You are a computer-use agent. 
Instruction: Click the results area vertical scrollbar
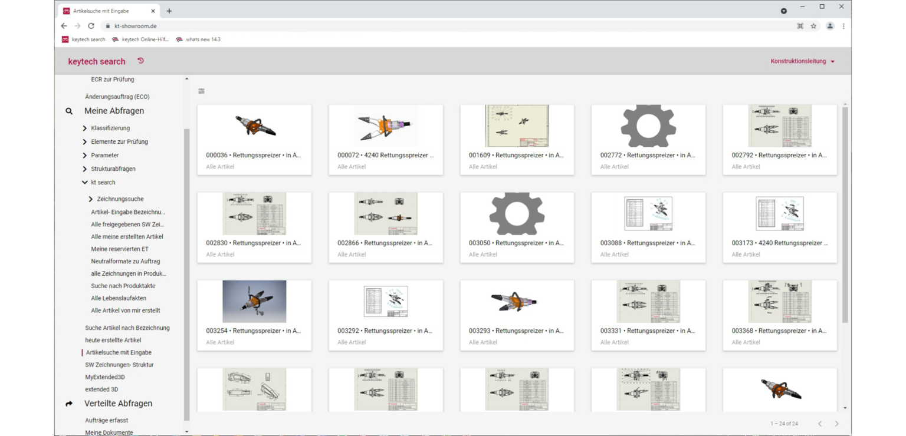845,215
